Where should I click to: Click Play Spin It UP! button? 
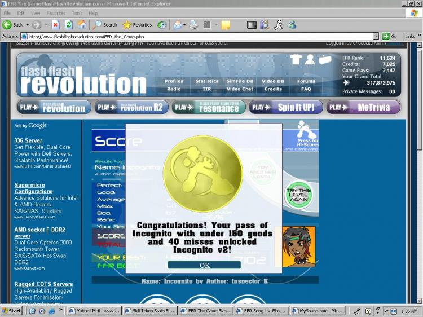[286, 107]
